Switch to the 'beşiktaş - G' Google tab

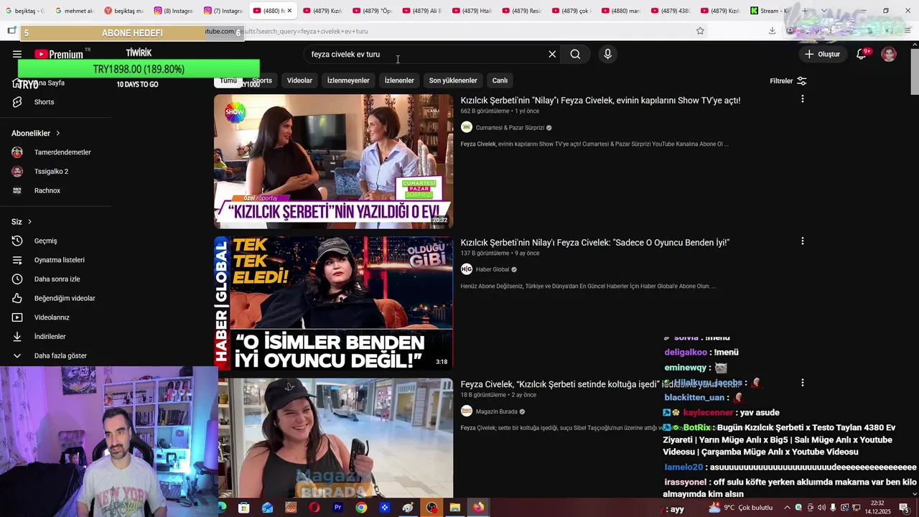tap(26, 11)
